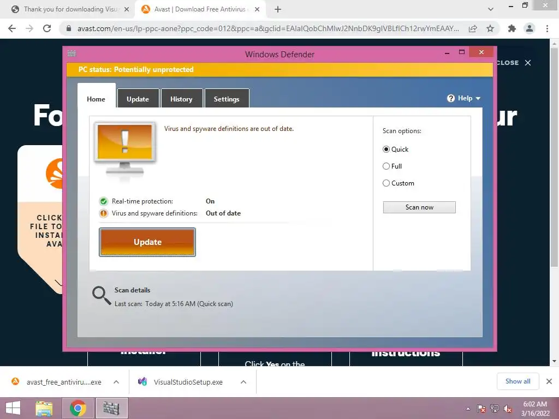
Task: Click Windows Defender taskbar icon
Action: point(111,408)
